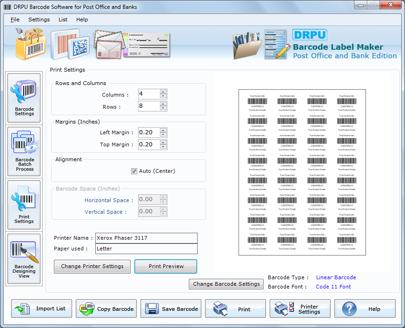Click the bank check toolbar icon
Image resolution: width=405 pixels, height=328 pixels.
[149, 44]
